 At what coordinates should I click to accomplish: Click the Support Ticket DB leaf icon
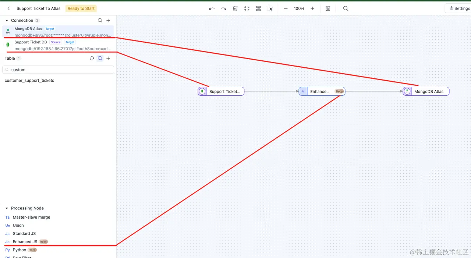[8, 45]
